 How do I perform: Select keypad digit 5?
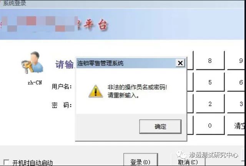pos(210,82)
